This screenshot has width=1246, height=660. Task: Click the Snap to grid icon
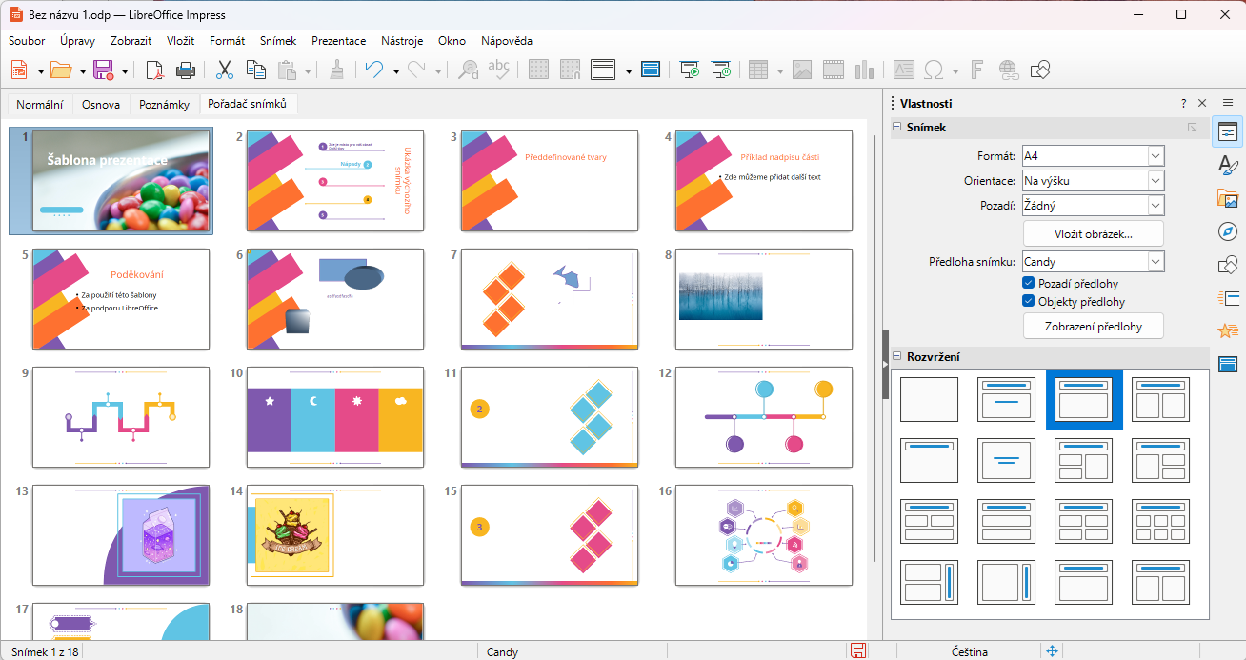tap(570, 70)
